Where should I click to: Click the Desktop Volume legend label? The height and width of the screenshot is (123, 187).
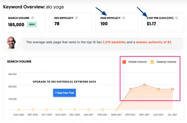point(166,62)
